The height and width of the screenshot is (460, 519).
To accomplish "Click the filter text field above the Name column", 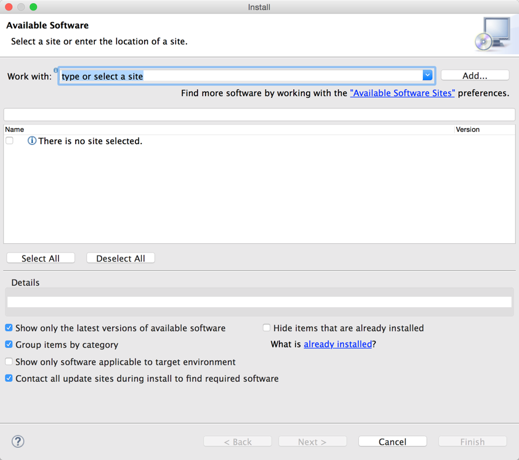I will (259, 115).
